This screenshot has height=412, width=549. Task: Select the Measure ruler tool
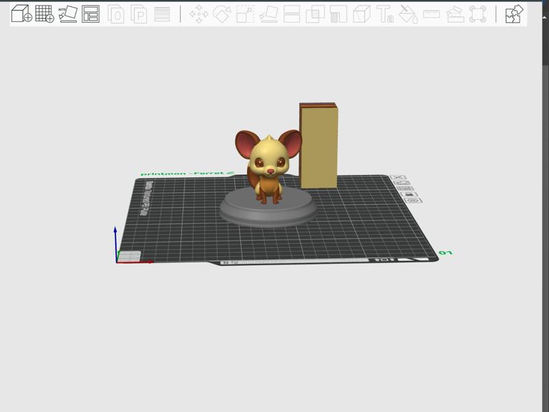(431, 14)
